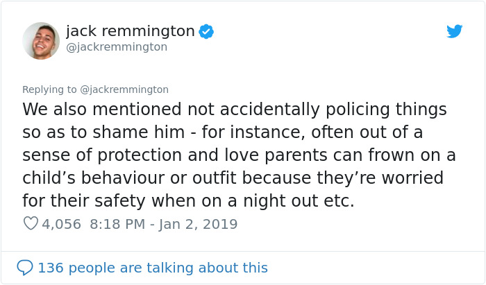Click the line starting "child's behaviour or outfit"
486x285 pixels.
tap(233, 178)
